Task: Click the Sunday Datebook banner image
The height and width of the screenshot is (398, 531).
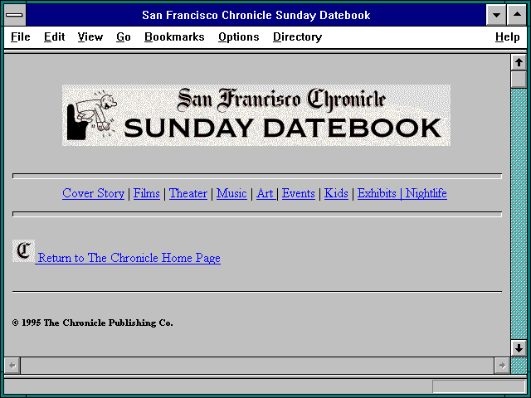Action: [x=256, y=115]
